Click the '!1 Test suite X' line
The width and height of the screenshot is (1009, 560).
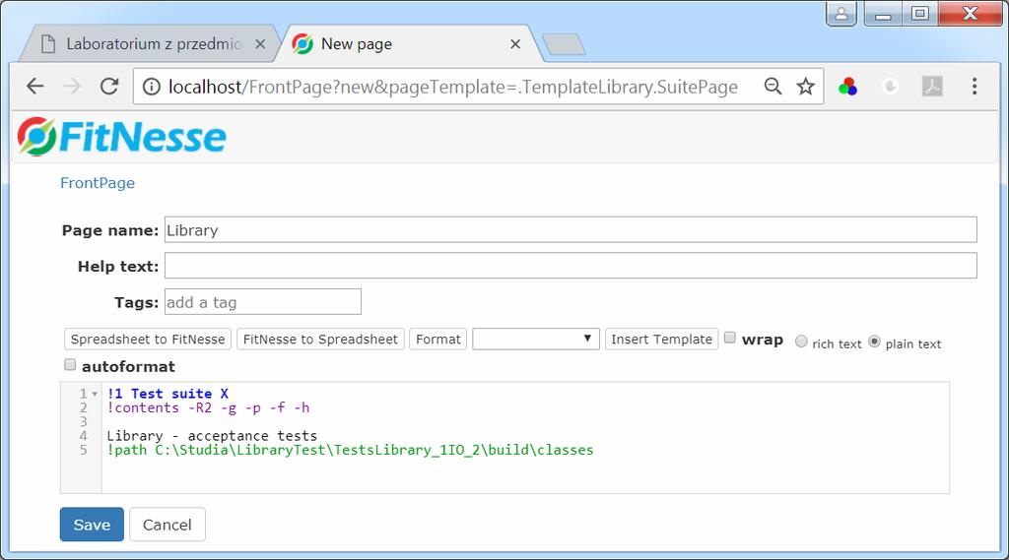tap(168, 394)
